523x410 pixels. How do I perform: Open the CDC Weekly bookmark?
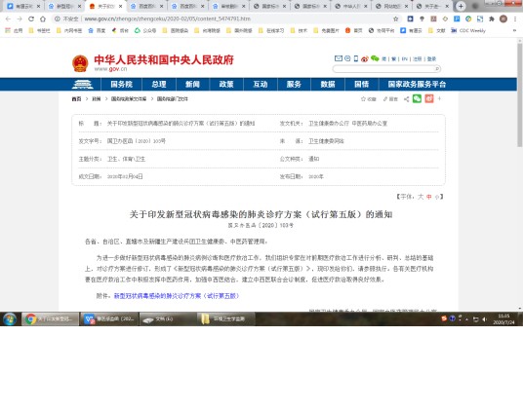tap(468, 30)
